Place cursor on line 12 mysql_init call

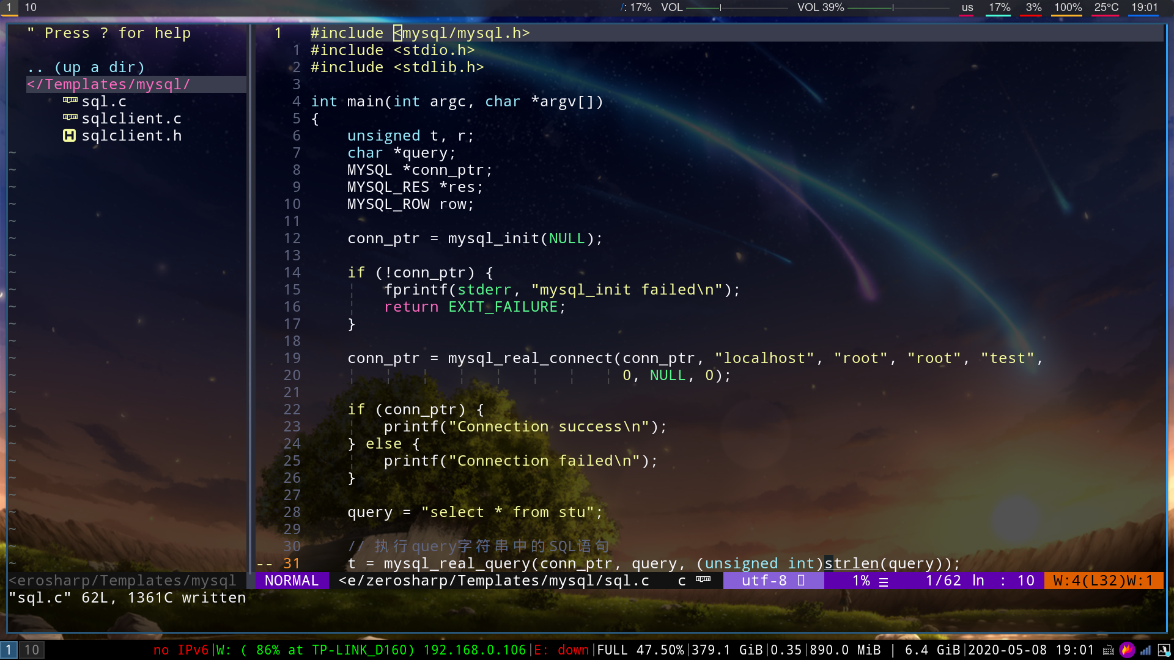coord(493,238)
